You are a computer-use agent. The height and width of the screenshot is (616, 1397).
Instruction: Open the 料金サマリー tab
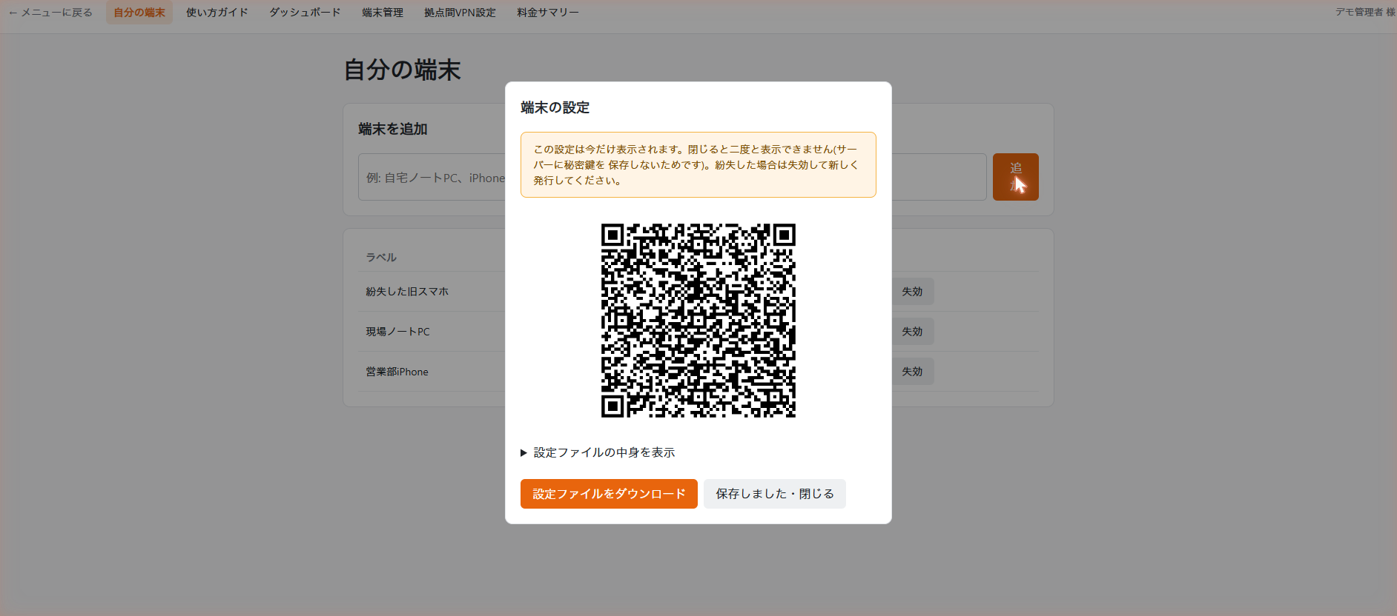[x=548, y=13]
